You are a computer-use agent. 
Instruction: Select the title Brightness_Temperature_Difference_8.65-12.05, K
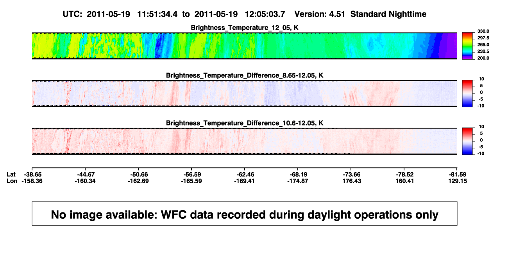pyautogui.click(x=245, y=75)
